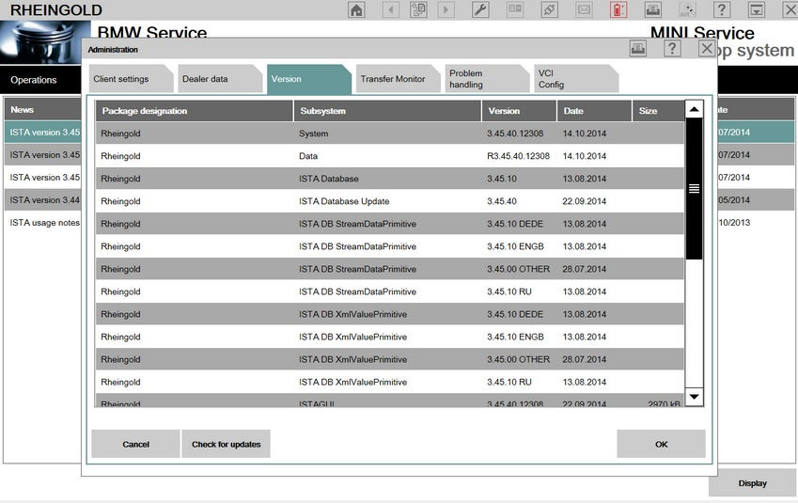The height and width of the screenshot is (503, 798).
Task: Click print icon in Administration dialog
Action: pos(638,49)
